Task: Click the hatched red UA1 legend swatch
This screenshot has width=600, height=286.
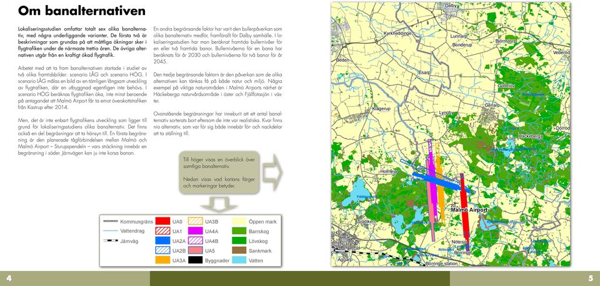Action: (x=162, y=231)
